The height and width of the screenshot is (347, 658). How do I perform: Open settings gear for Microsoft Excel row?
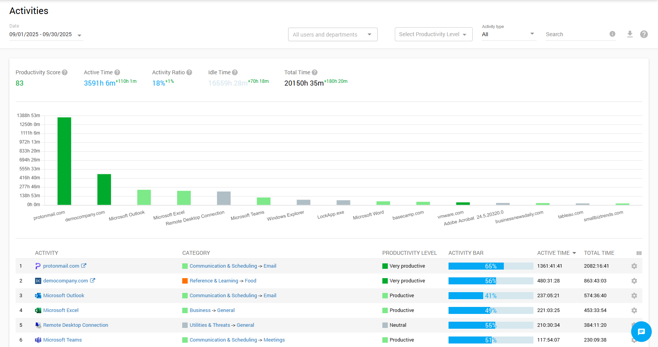[634, 310]
